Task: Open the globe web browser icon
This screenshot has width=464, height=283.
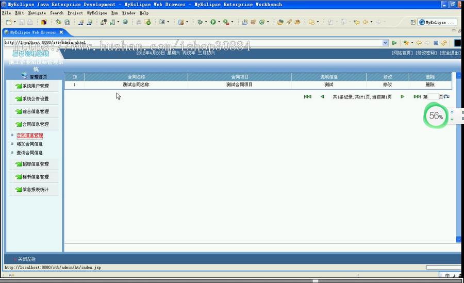Action: pos(125,22)
